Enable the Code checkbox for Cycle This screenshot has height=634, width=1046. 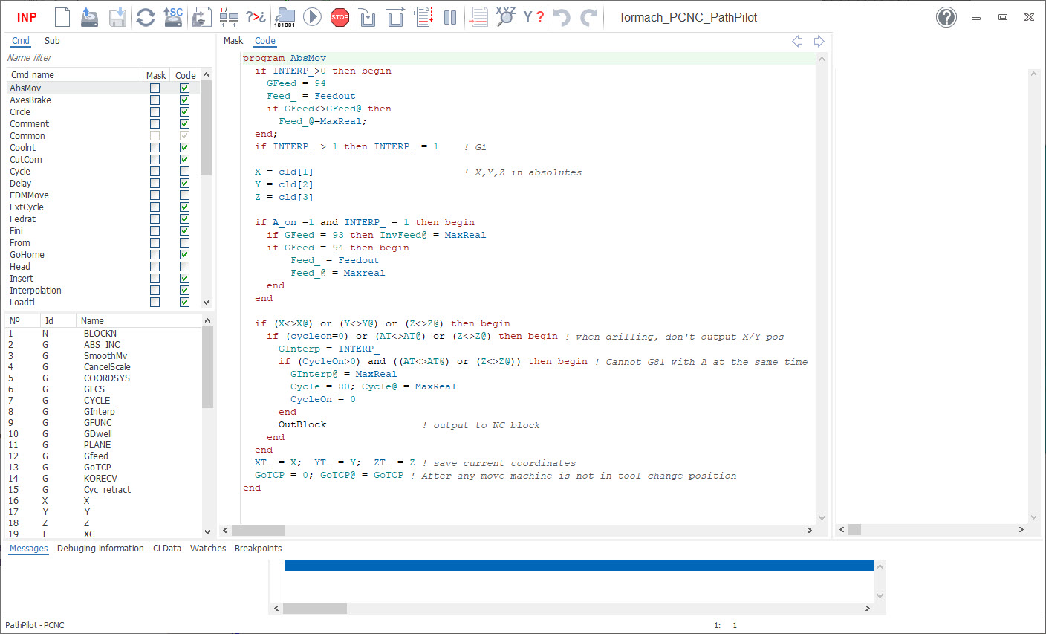(184, 172)
